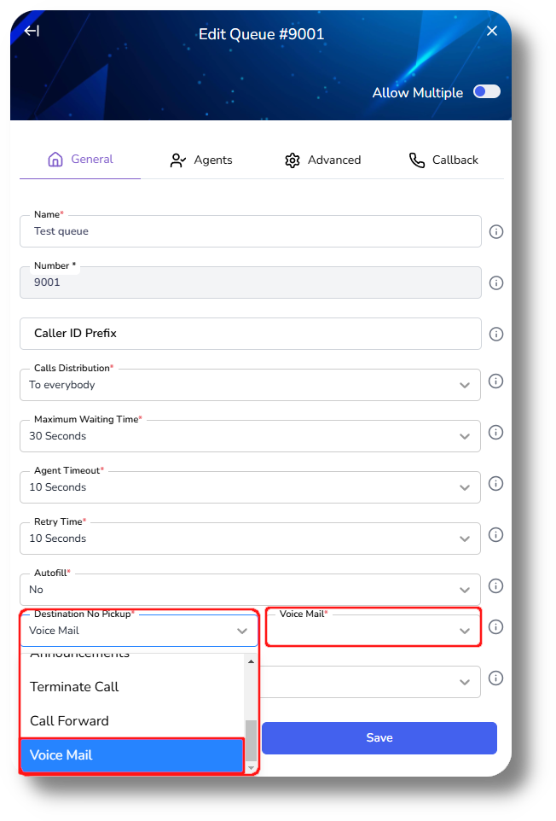Click the back arrow icon at top left
The width and height of the screenshot is (556, 821).
pos(31,31)
